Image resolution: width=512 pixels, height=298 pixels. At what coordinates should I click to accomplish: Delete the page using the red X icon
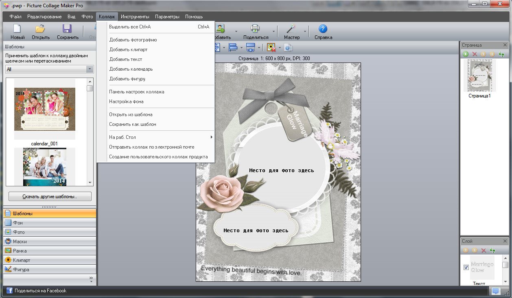(x=474, y=54)
